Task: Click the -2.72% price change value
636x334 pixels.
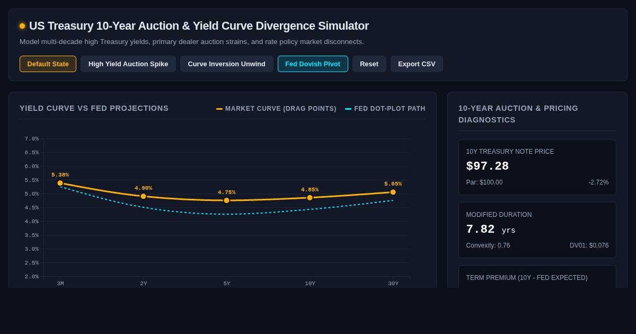Action: pos(598,182)
